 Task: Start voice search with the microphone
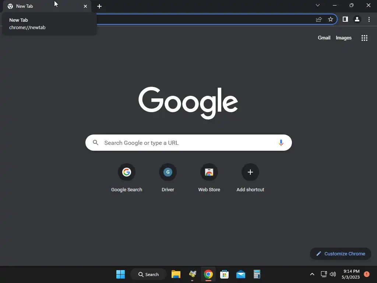tap(281, 143)
